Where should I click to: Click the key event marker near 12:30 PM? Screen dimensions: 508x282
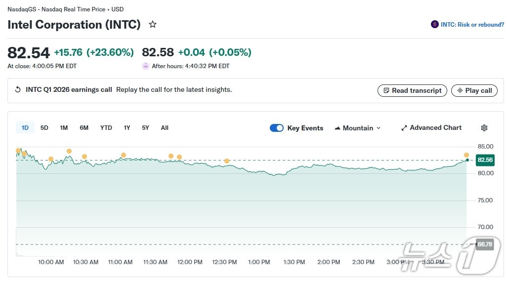coord(227,161)
